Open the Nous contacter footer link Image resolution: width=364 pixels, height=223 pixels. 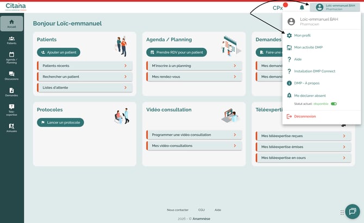click(178, 209)
